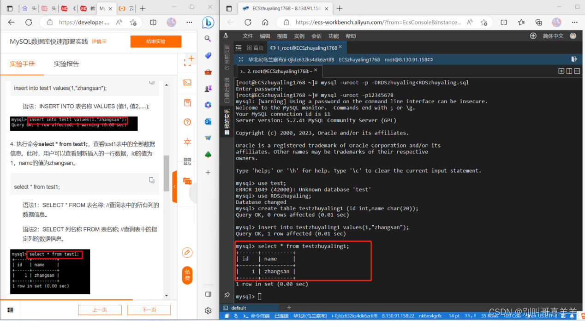Open the 帮助 menu
The image size is (585, 321).
(x=351, y=36)
